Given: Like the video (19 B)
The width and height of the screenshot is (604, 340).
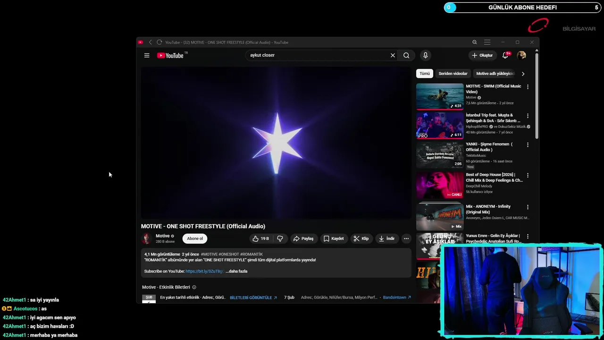Looking at the screenshot, I should coord(260,238).
